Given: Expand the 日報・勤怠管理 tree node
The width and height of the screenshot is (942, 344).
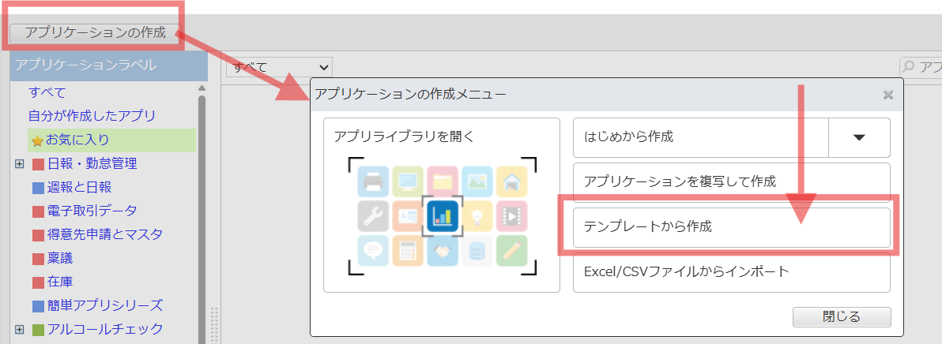Looking at the screenshot, I should [20, 164].
